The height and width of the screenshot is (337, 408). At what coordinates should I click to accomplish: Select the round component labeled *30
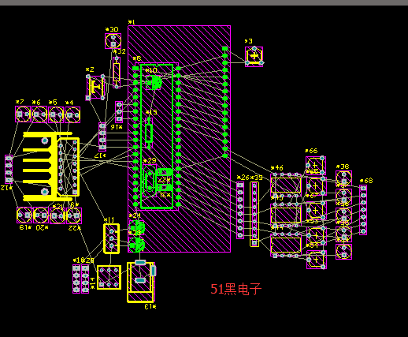(113, 41)
